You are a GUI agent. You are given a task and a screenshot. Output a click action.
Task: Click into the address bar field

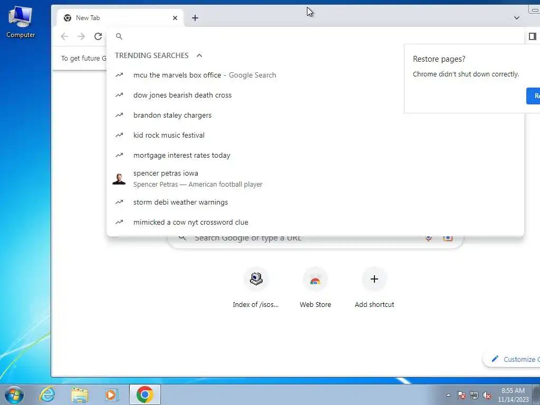point(315,36)
